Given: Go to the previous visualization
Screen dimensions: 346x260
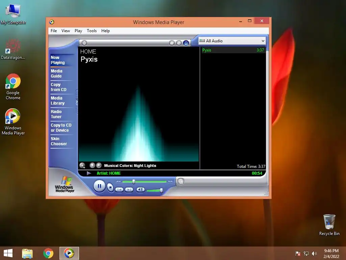Looking at the screenshot, I should [x=92, y=165].
